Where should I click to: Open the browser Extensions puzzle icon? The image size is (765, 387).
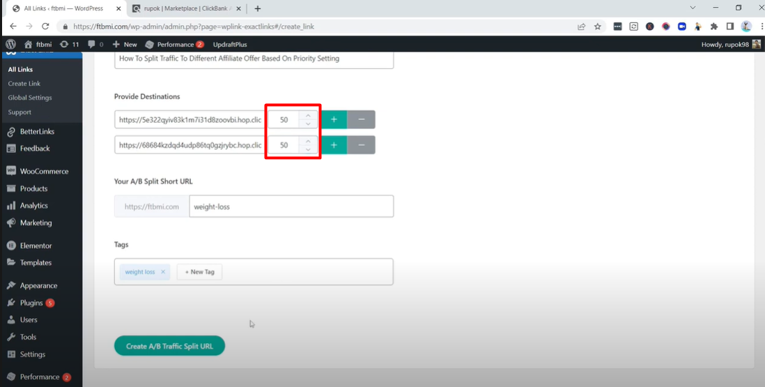click(714, 26)
